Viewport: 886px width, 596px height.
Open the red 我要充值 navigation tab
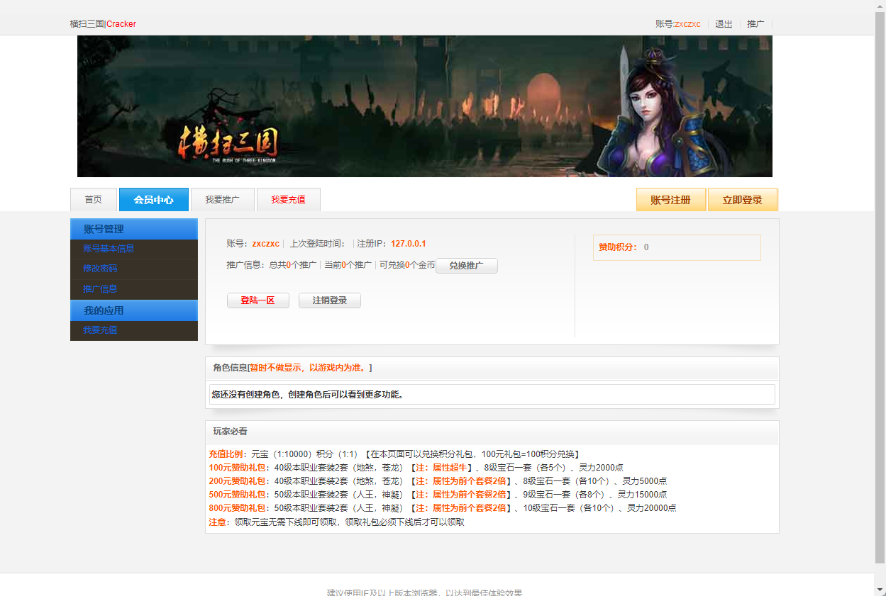pos(288,200)
